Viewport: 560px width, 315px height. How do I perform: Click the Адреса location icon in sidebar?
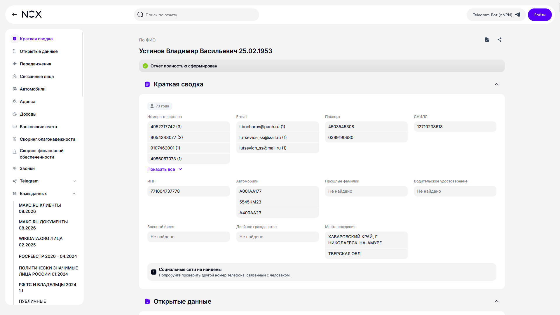pos(15,102)
